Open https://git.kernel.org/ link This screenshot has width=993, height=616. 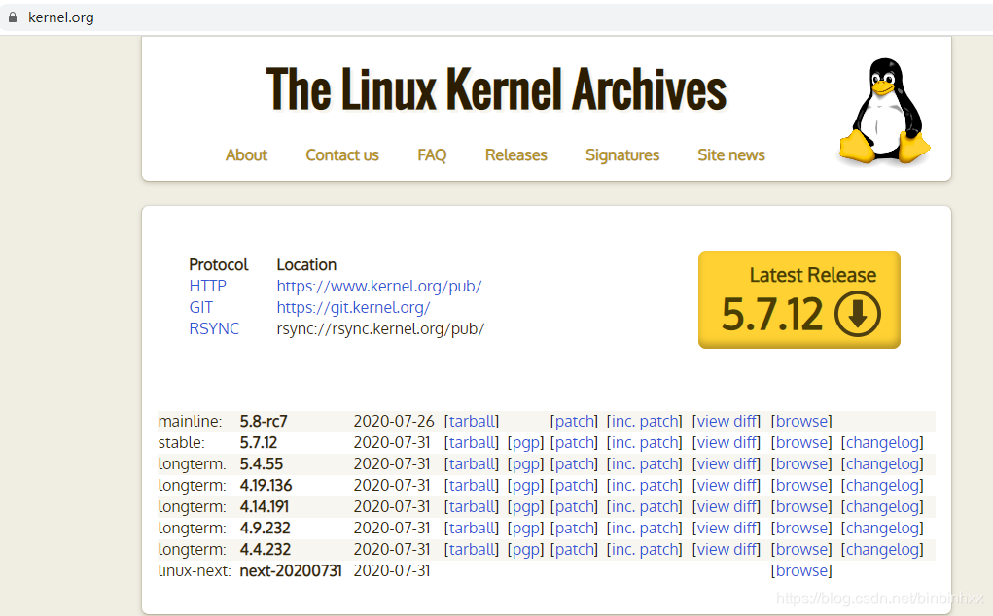point(353,307)
